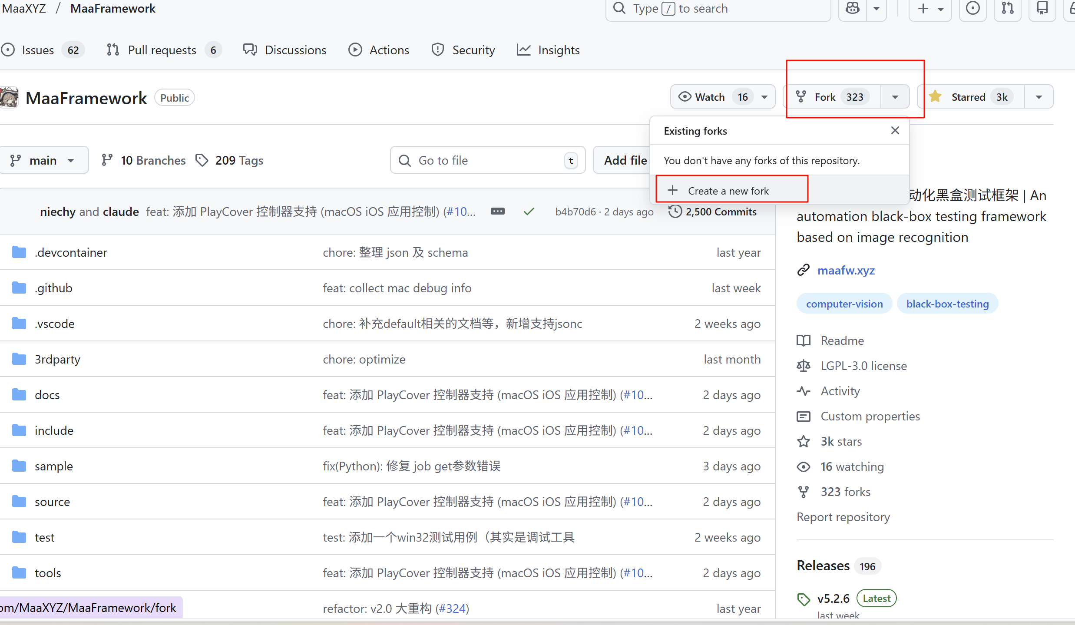View the 323 forks list
This screenshot has width=1075, height=625.
point(834,492)
